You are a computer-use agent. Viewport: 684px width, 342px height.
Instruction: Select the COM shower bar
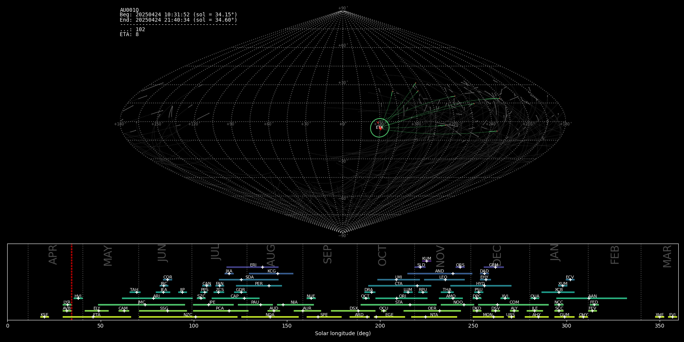click(513, 305)
